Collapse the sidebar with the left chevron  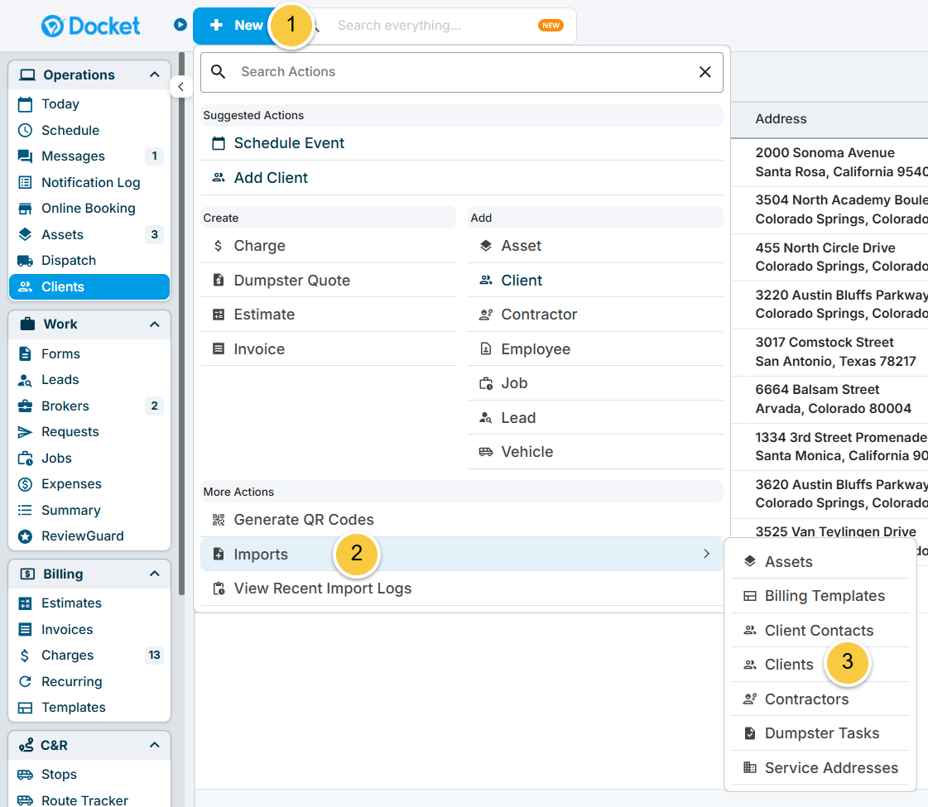coord(181,86)
